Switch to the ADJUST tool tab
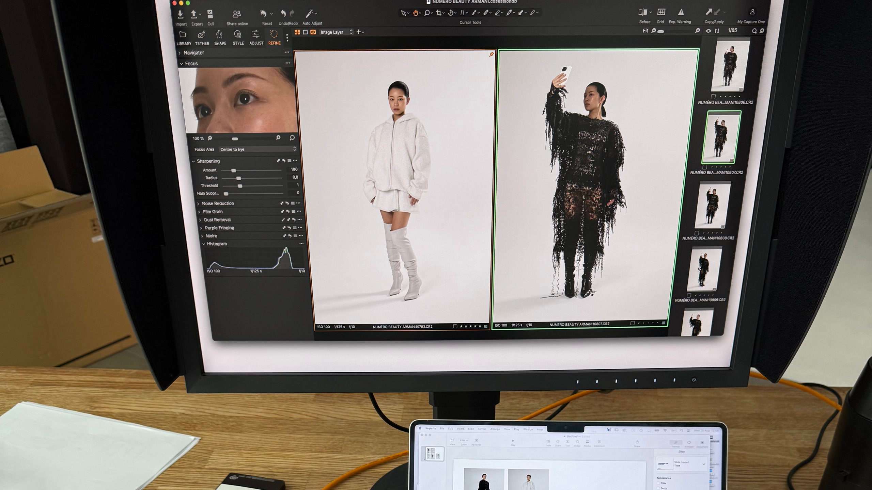 point(256,38)
